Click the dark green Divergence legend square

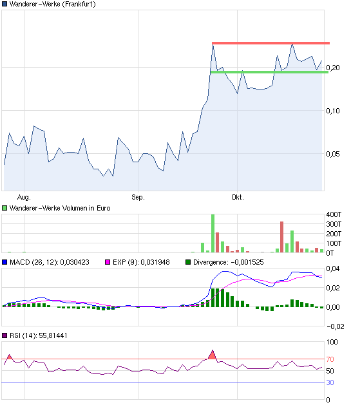188,262
